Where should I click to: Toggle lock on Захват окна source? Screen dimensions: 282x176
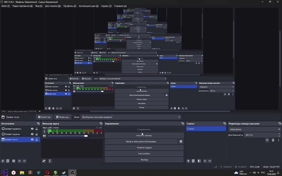37,140
